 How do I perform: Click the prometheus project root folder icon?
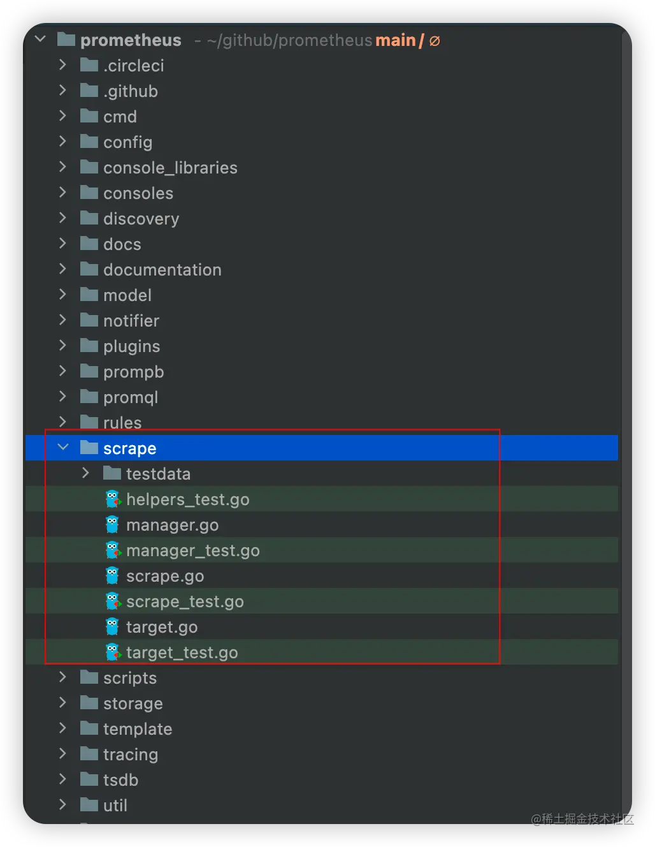[x=66, y=40]
